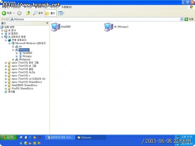Open the 도움말(H) menu

(x=66, y=7)
